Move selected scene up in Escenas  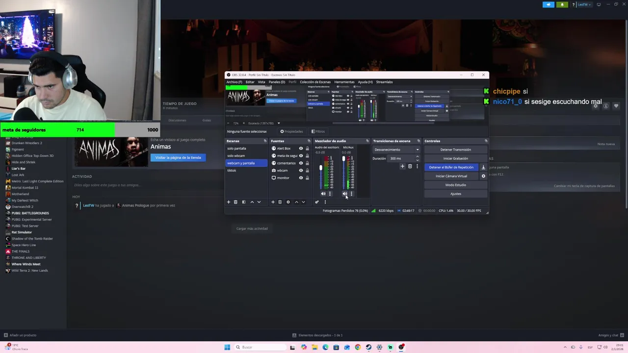[252, 202]
